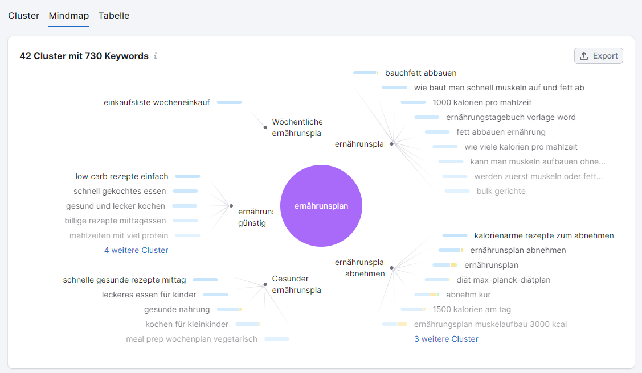642x373 pixels.
Task: Click the node dot of ernährungsplan günstig cluster
Action: 231,206
